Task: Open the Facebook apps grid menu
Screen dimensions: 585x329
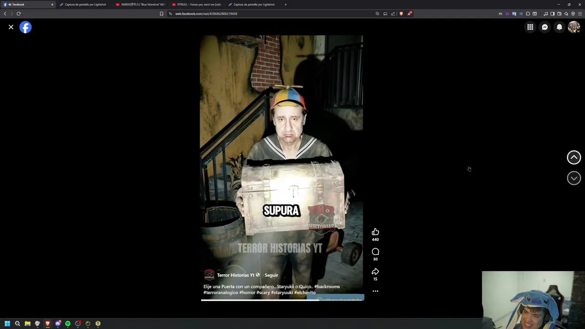Action: coord(530,27)
